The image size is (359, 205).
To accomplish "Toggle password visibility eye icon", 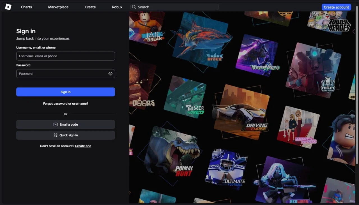I will click(111, 74).
